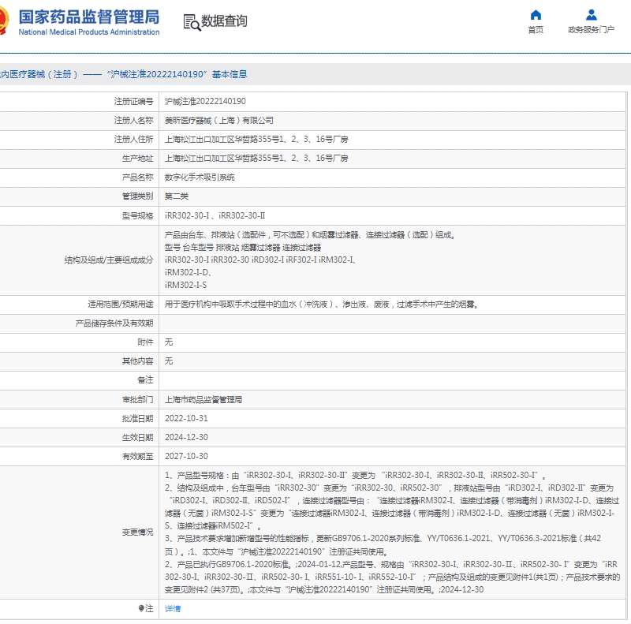
Task: Select registrant name 美昕医疗器械（上海）有限公司
Action: pyautogui.click(x=219, y=121)
